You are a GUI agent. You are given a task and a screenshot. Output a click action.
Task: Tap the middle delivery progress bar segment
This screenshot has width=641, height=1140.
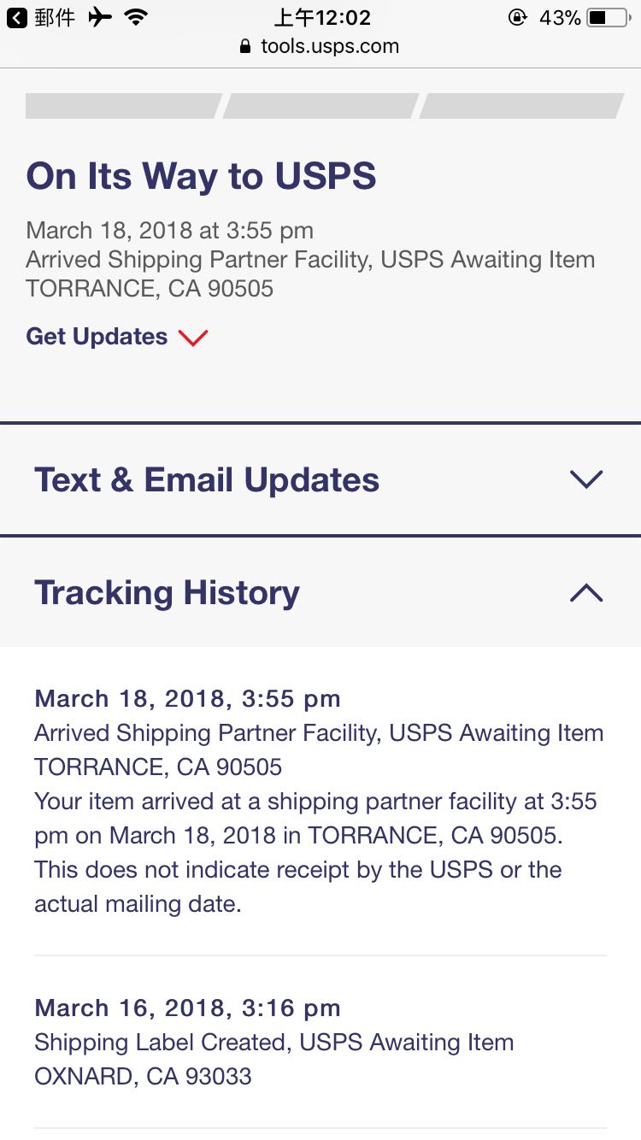pos(320,106)
